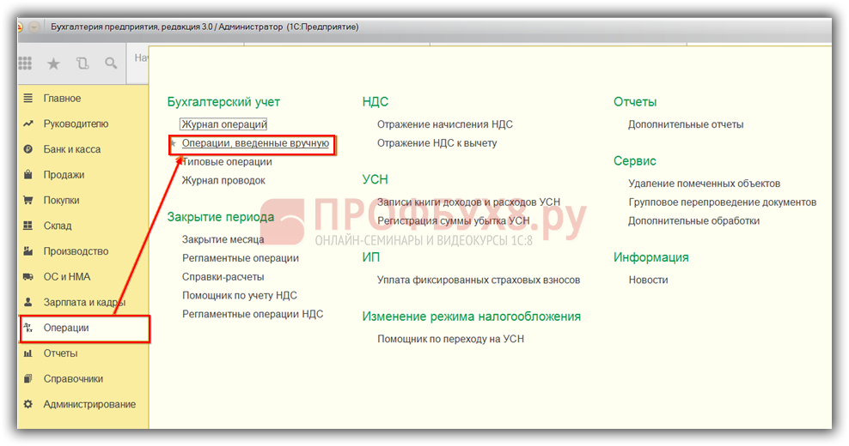Click the Покупки cart icon

pos(28,200)
